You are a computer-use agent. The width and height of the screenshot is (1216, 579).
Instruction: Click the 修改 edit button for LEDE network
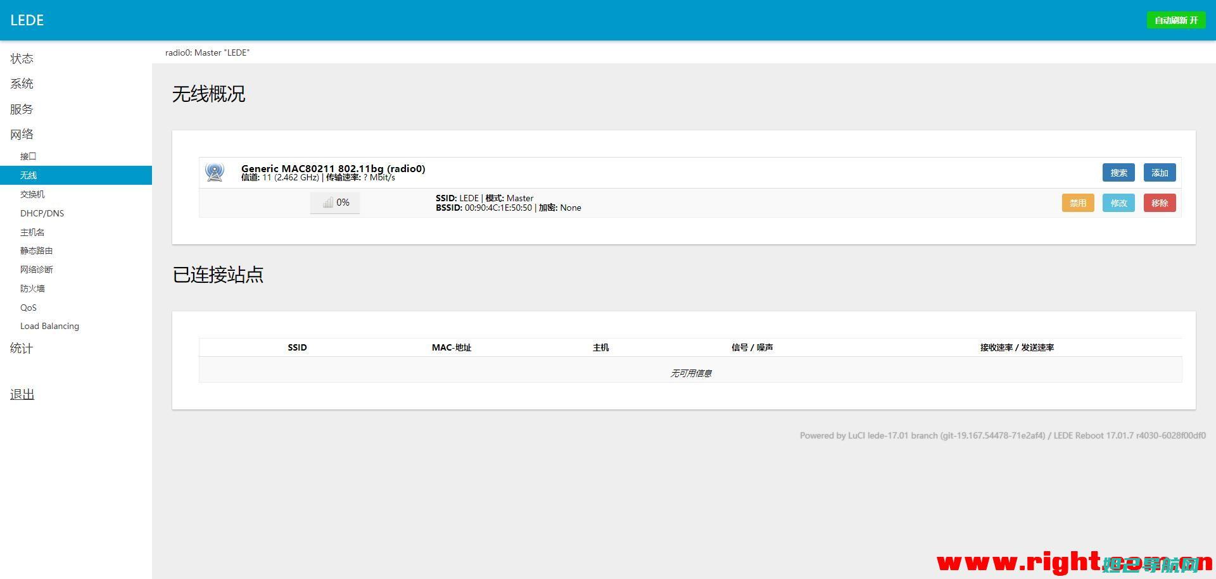coord(1118,203)
